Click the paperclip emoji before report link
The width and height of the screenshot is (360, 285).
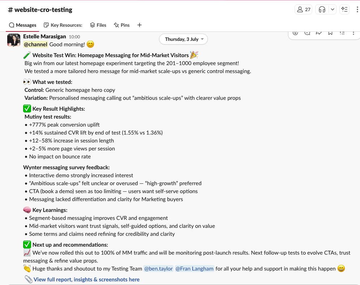(29, 279)
